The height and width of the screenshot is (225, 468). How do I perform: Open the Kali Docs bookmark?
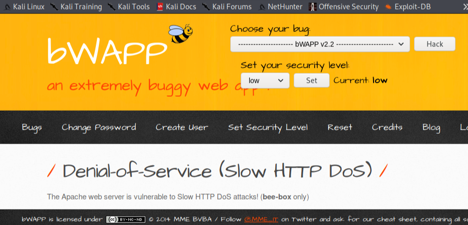pyautogui.click(x=176, y=6)
